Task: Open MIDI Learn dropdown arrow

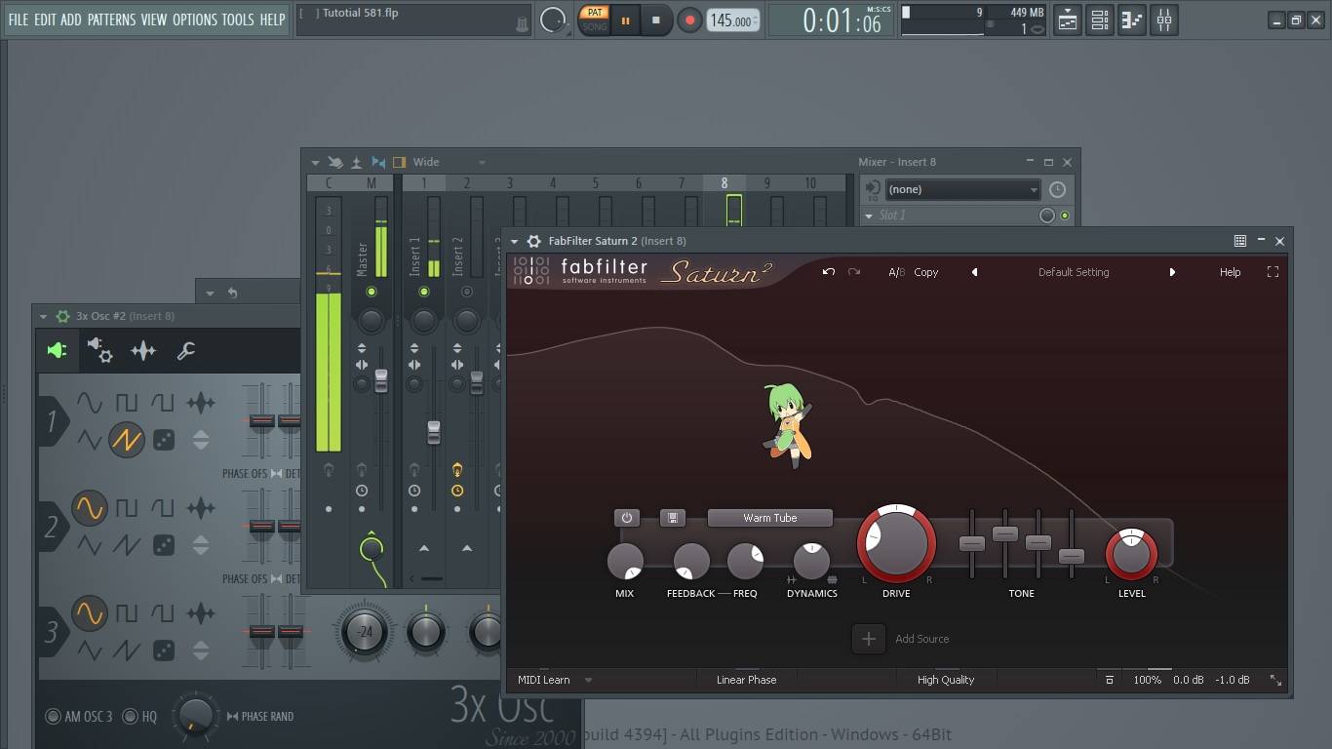Action: 588,680
